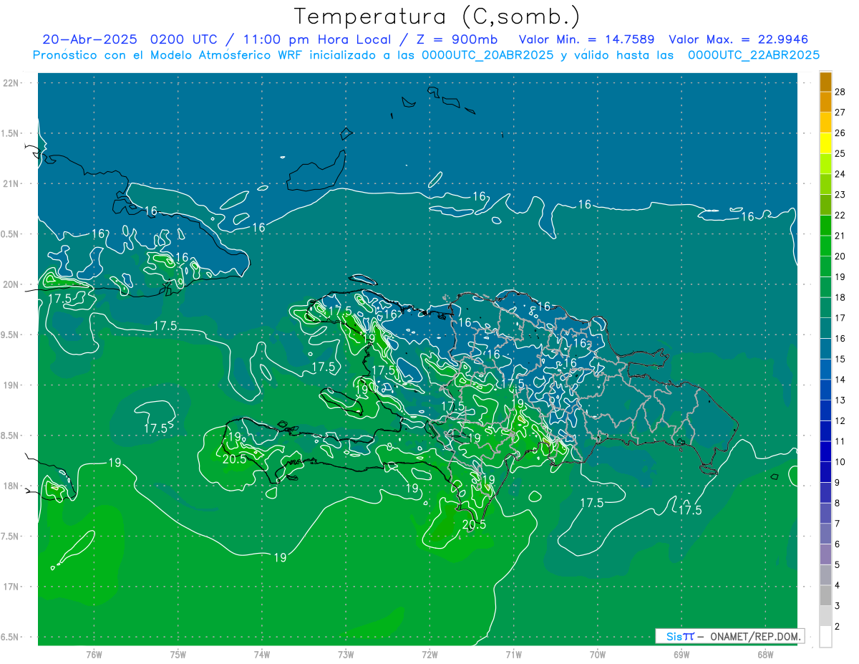This screenshot has width=859, height=664.
Task: Click yellow legend band between 25 and 26
Action: coord(825,143)
